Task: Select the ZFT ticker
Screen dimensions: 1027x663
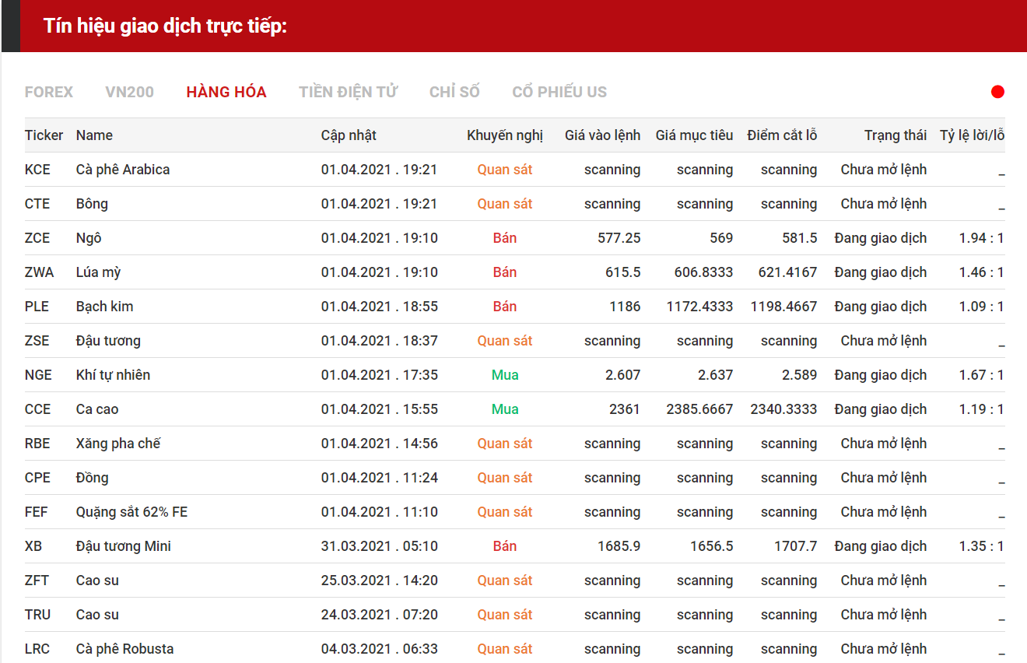Action: pos(37,581)
